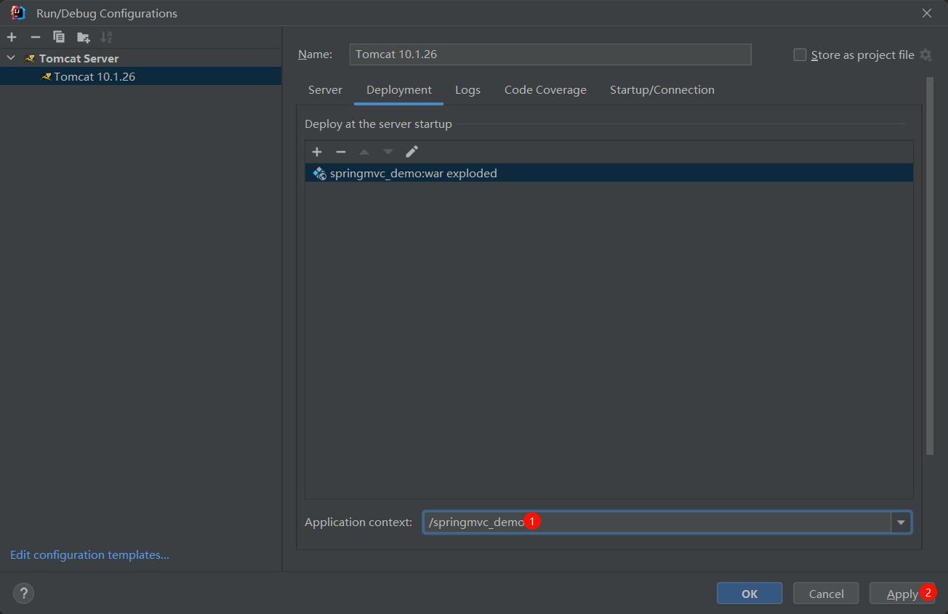Select the Deployment tab
948x614 pixels.
399,90
